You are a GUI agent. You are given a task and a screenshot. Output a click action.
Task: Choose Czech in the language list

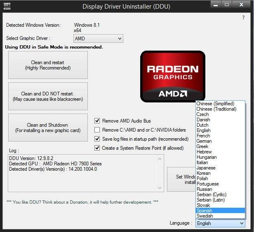click(x=220, y=114)
